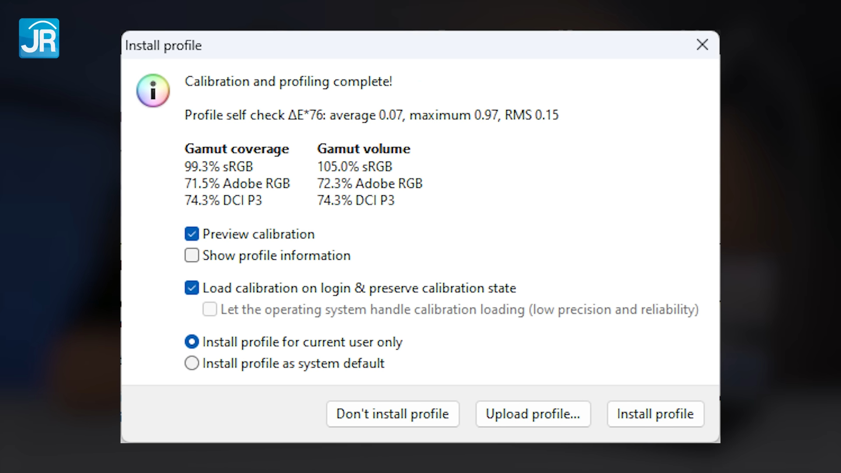Click the colorful info icon
This screenshot has width=841, height=473.
[153, 91]
